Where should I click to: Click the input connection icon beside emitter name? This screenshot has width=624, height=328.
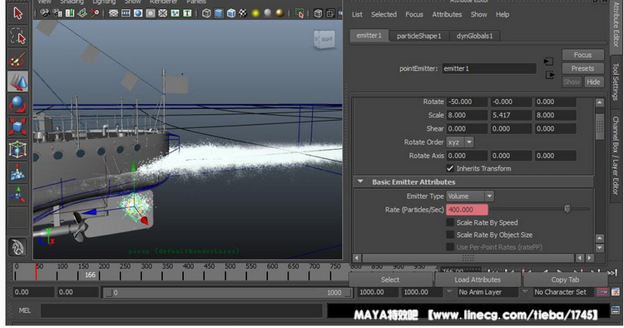[x=548, y=62]
